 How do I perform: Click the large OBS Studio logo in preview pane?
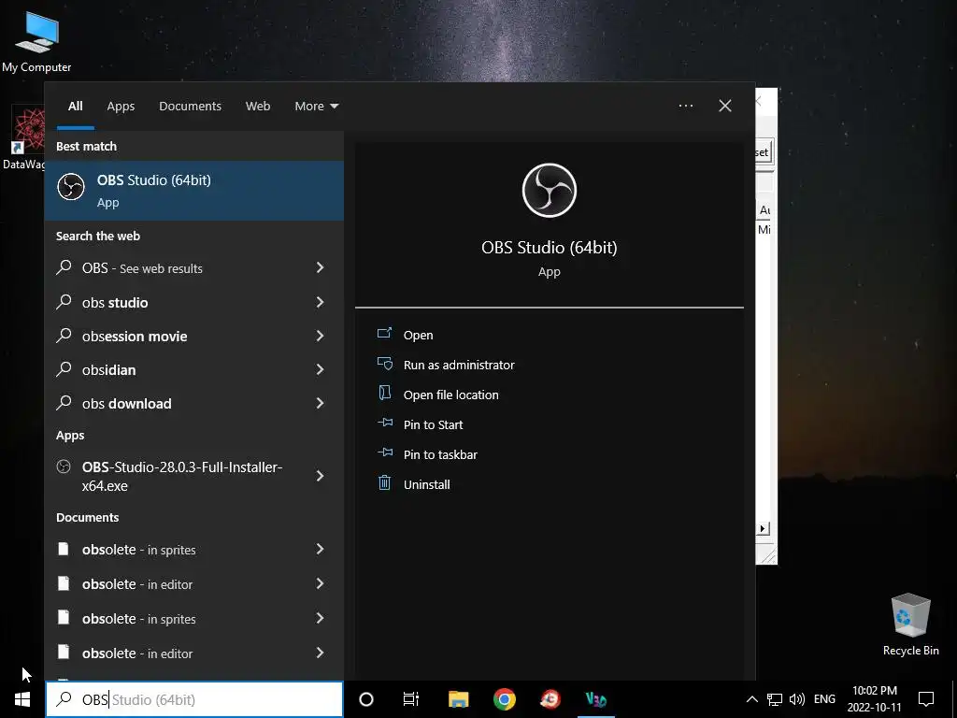550,191
